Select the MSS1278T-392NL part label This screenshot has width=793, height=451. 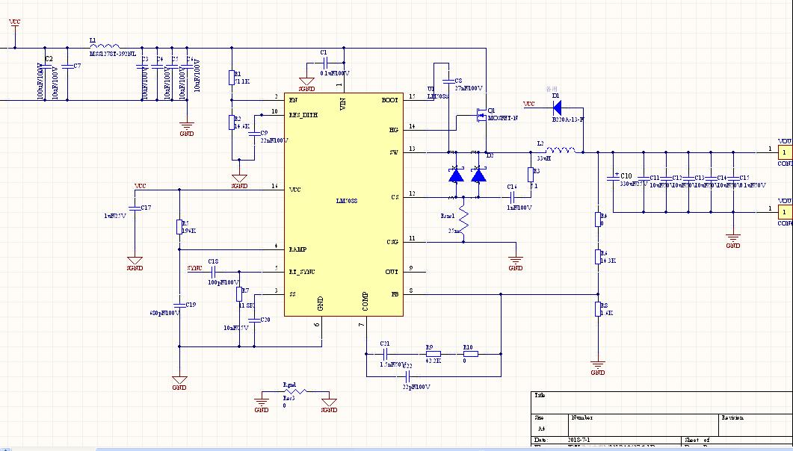point(113,54)
